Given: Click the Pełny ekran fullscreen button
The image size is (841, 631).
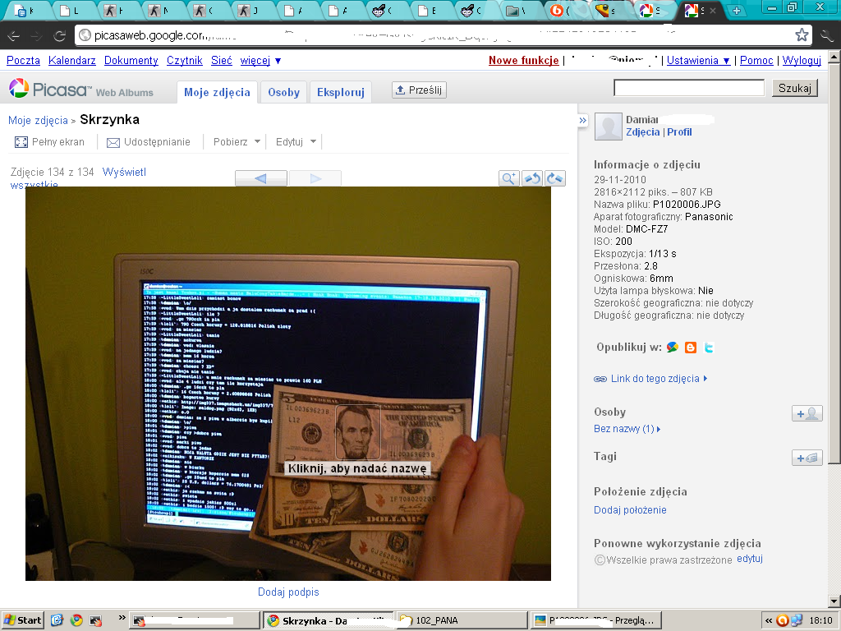Looking at the screenshot, I should point(49,142).
